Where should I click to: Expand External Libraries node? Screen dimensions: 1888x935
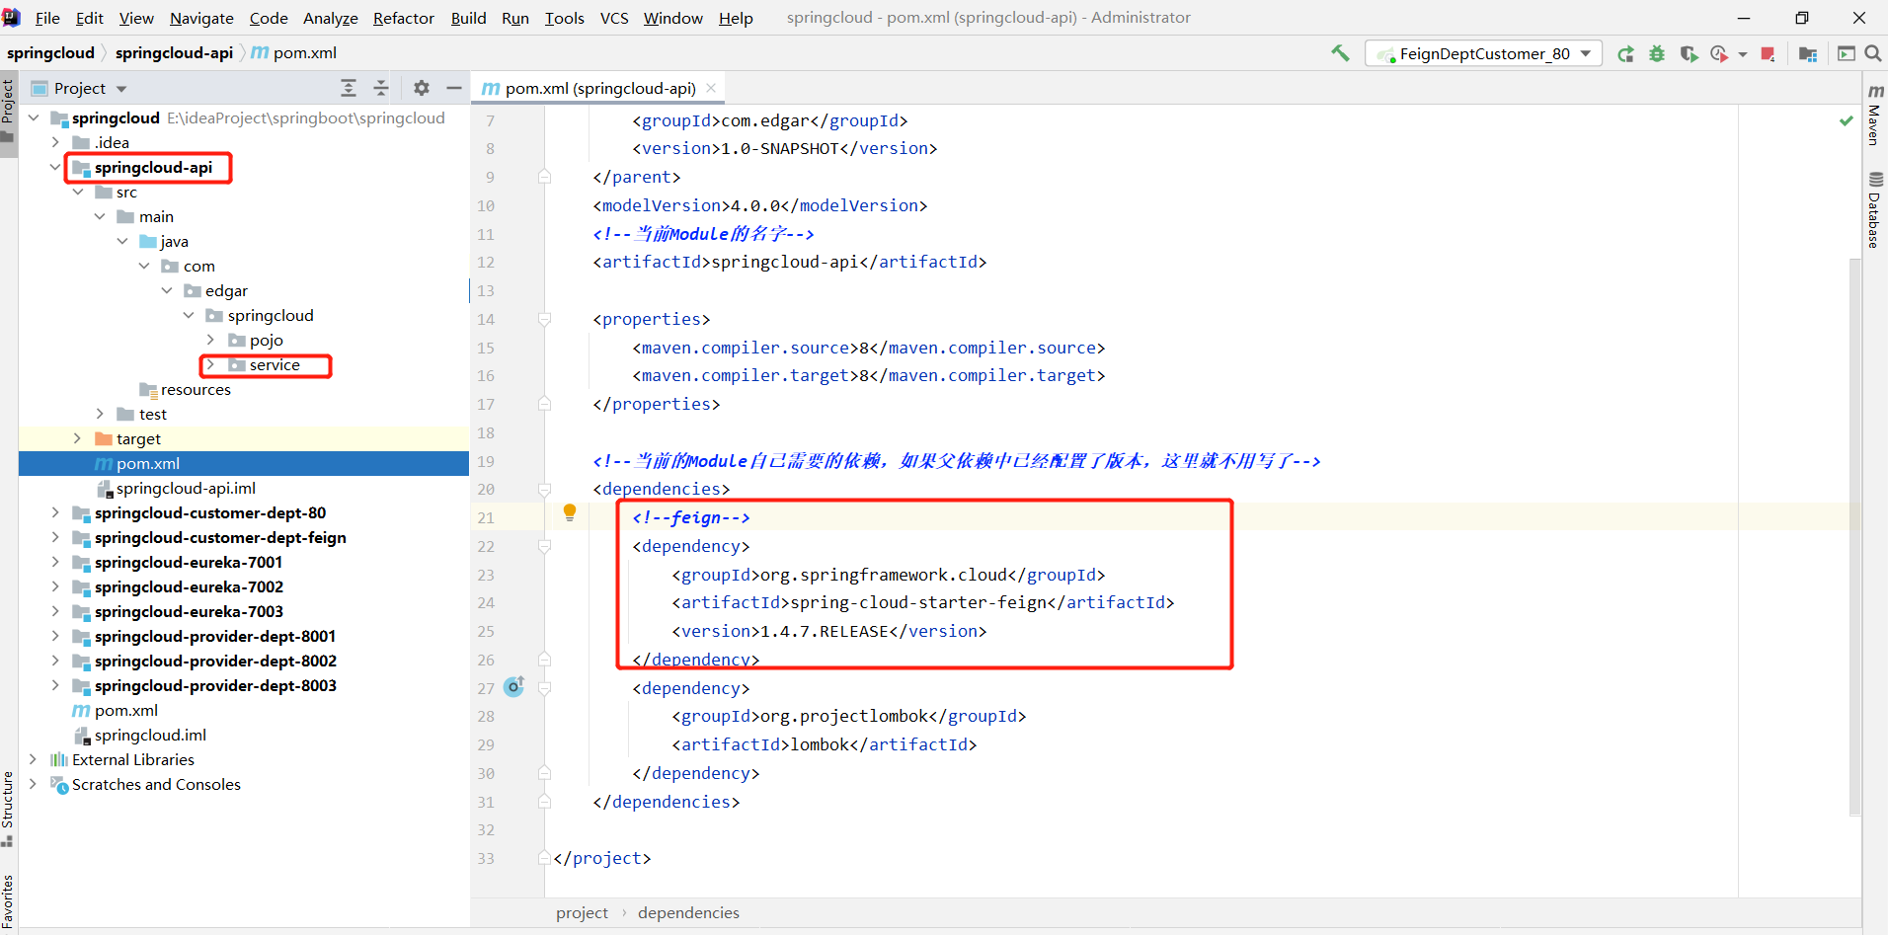[x=34, y=760]
